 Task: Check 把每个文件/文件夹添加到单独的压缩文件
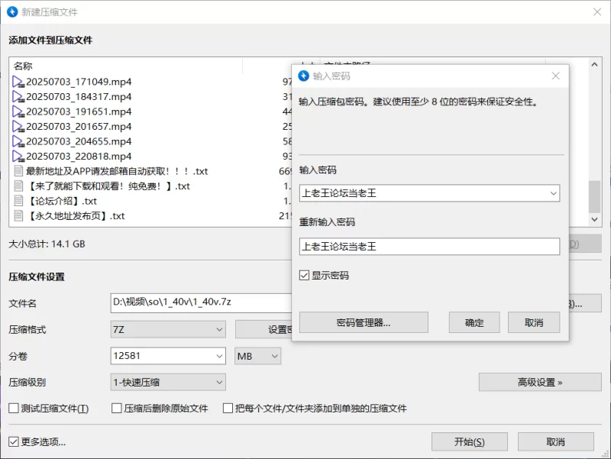[228, 409]
